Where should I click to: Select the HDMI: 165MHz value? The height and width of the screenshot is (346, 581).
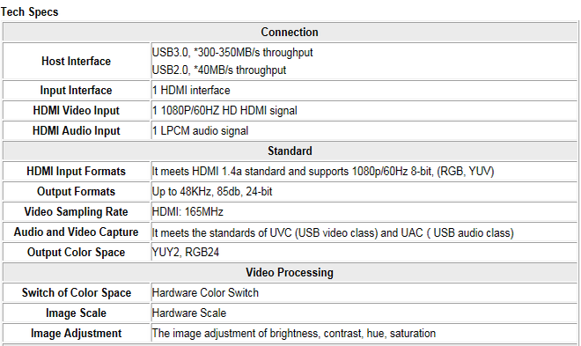188,212
